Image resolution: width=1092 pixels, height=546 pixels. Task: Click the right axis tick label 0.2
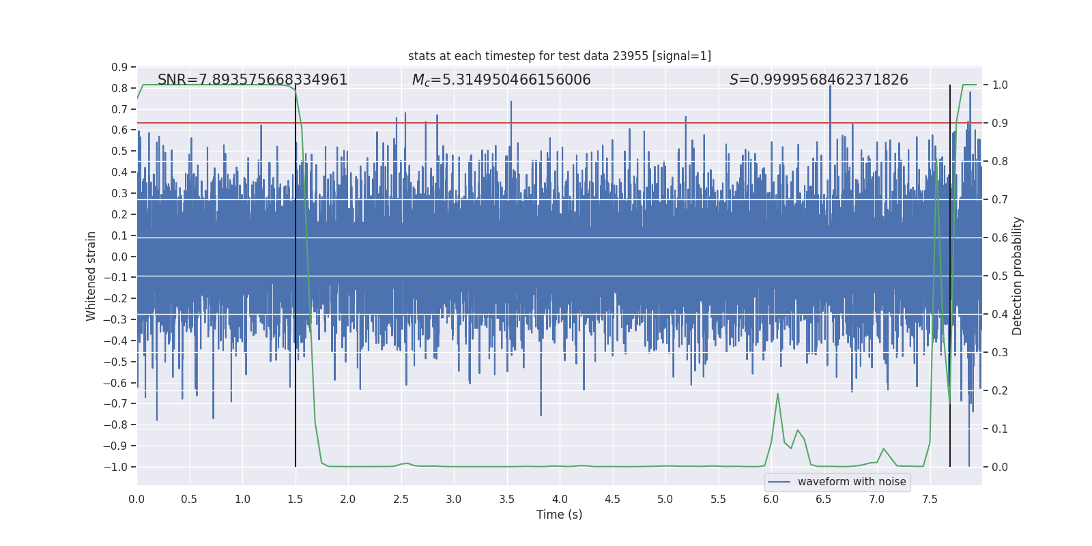click(1000, 391)
